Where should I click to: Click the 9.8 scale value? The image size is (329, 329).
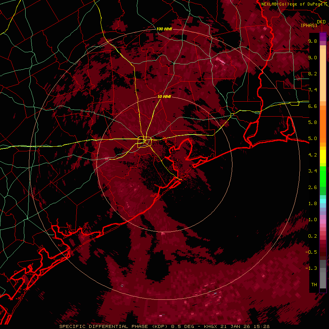click(313, 41)
